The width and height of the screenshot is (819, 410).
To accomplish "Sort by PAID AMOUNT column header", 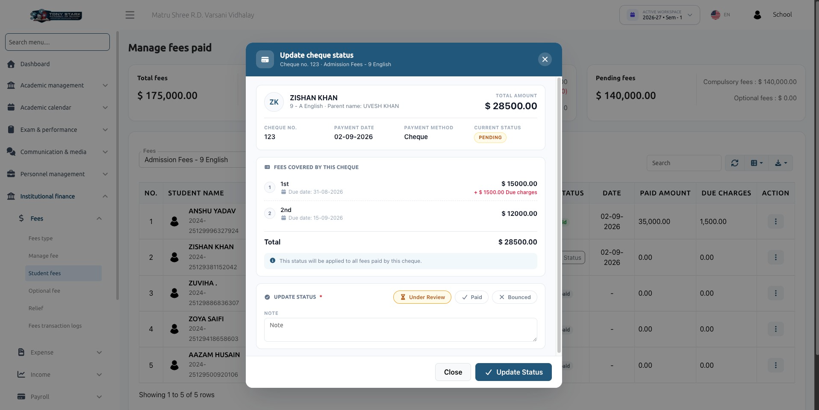I will [x=665, y=193].
